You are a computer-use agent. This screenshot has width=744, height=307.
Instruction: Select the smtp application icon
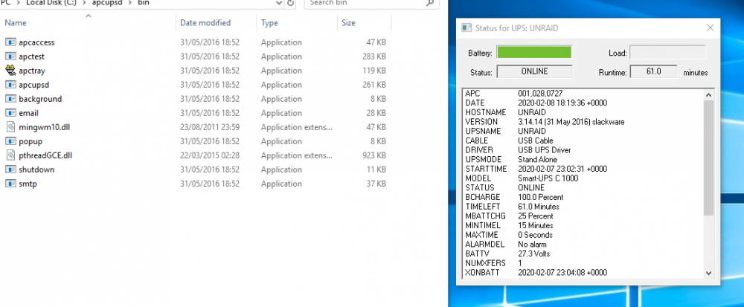coord(10,184)
